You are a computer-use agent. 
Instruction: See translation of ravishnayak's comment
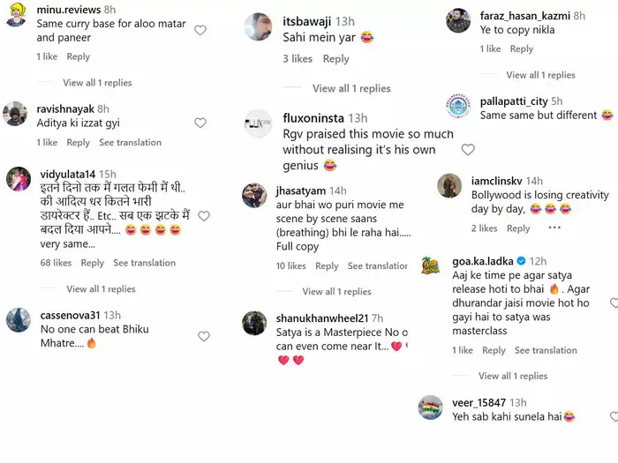(x=130, y=143)
